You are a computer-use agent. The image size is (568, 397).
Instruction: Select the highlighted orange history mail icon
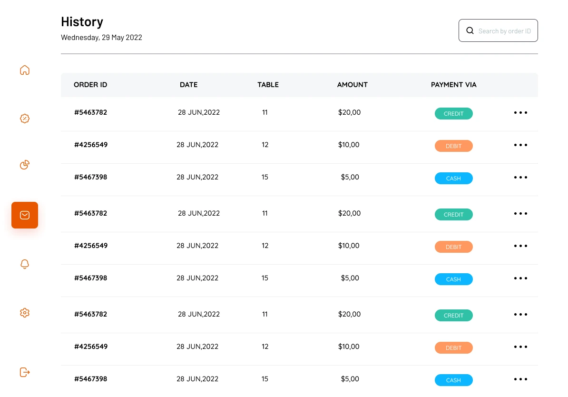coord(25,215)
